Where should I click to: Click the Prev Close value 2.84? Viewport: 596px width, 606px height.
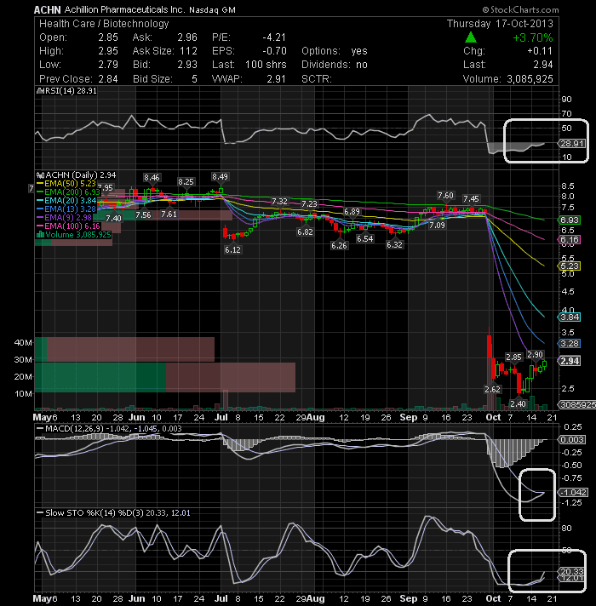108,79
